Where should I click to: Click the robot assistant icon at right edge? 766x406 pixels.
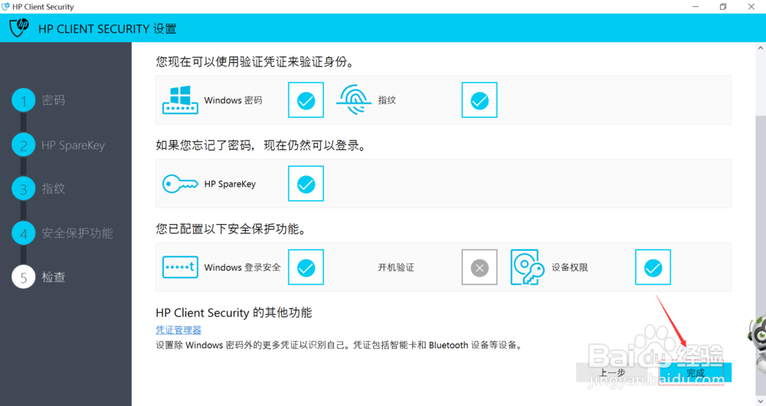click(x=758, y=336)
